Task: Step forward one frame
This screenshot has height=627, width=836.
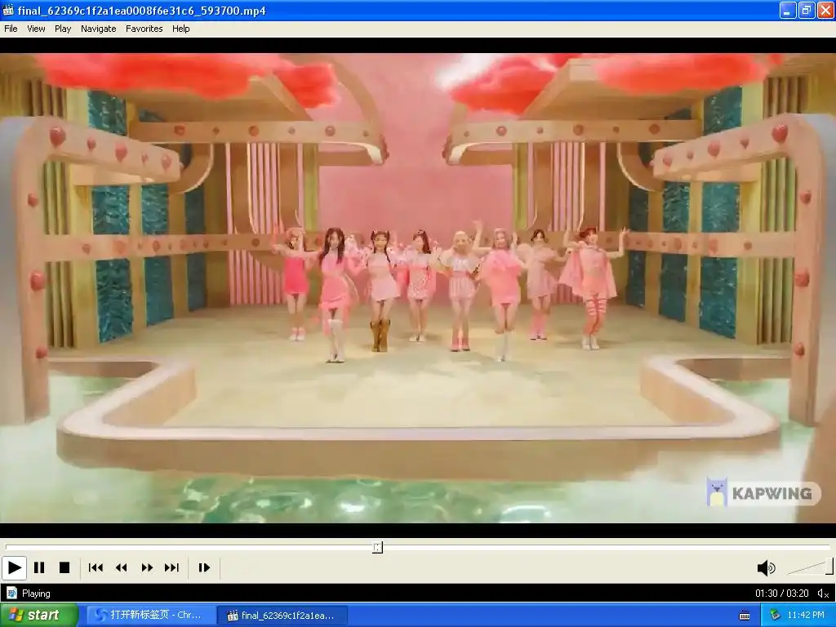Action: 204,568
